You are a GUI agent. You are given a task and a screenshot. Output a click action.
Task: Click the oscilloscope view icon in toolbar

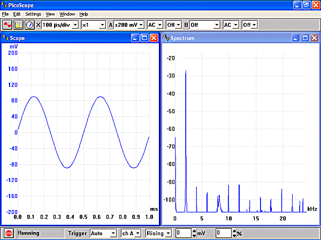coord(7,25)
